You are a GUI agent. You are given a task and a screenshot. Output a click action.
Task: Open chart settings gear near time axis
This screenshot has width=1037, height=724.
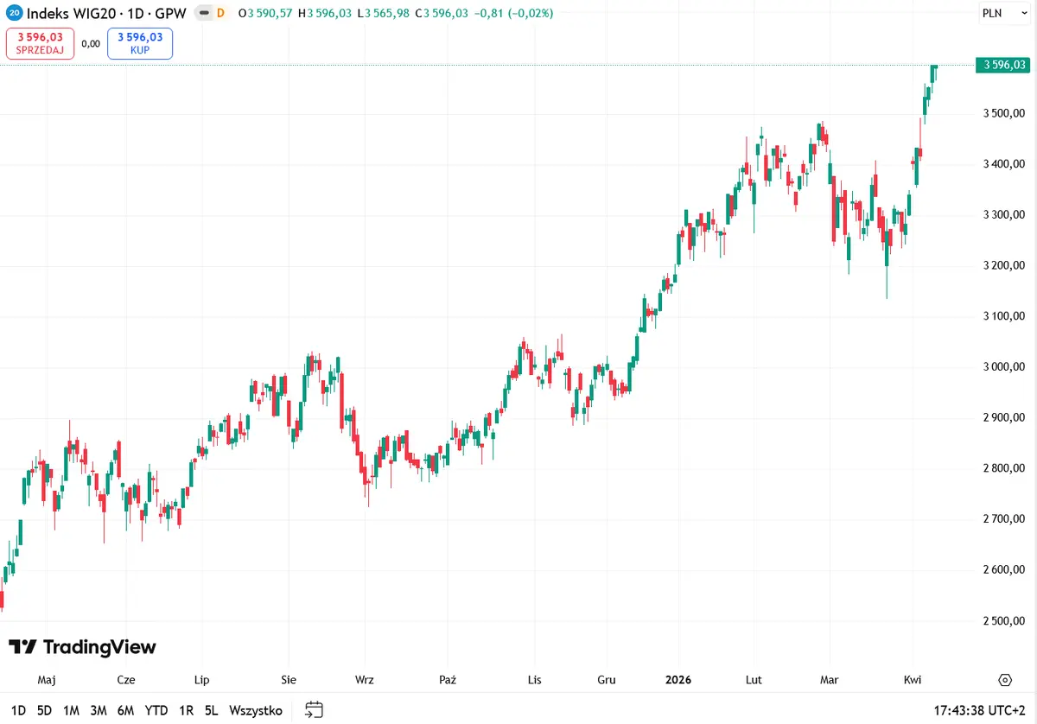click(1004, 679)
